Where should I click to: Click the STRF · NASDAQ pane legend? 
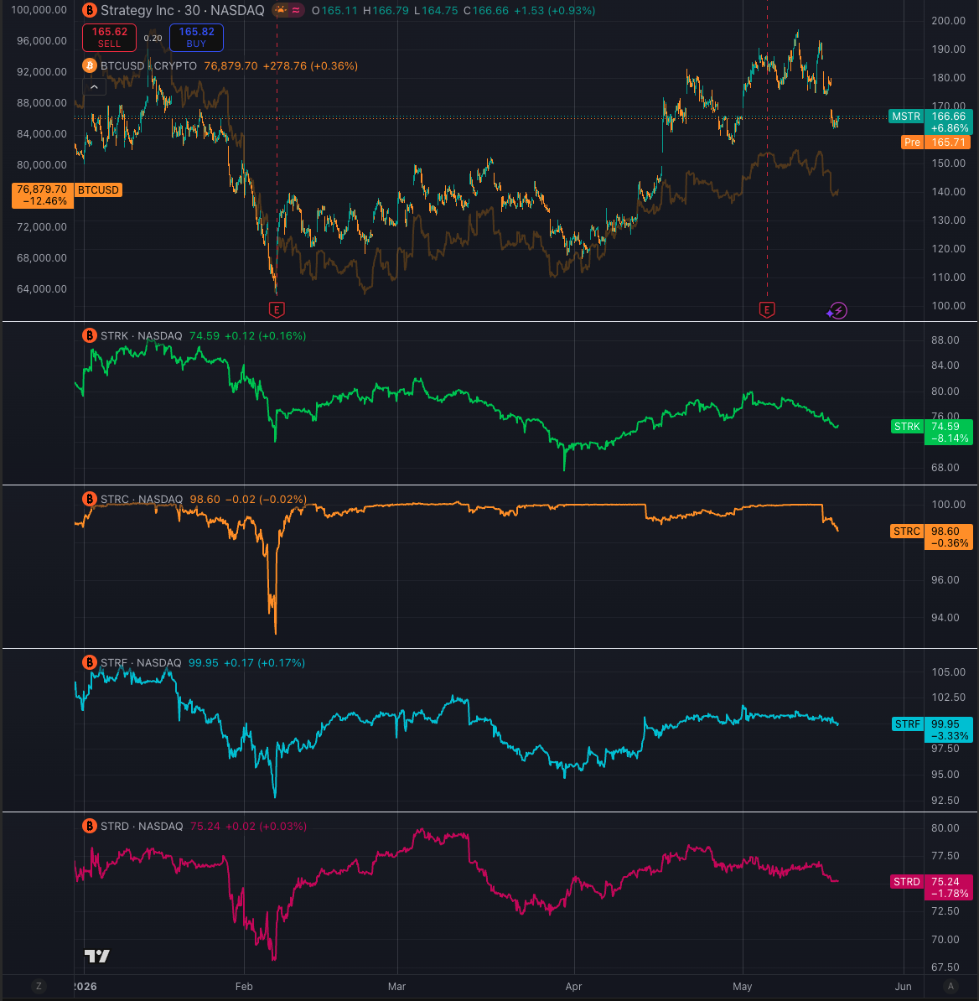pyautogui.click(x=141, y=662)
